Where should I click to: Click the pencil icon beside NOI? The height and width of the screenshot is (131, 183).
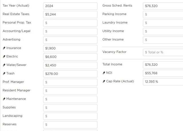[104, 73]
